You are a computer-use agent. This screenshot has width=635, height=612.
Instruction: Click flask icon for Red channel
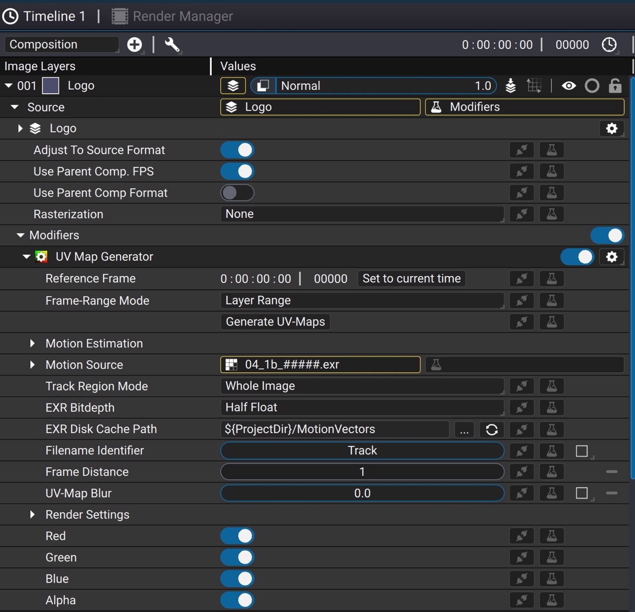tap(552, 536)
